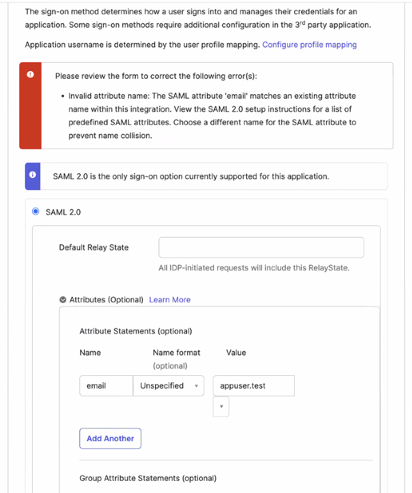Follow the Learn More link
The height and width of the screenshot is (493, 412).
click(170, 300)
